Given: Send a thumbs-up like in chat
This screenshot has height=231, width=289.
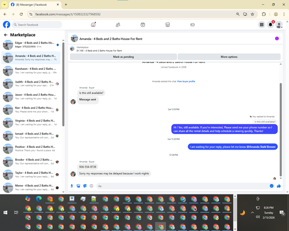Looking at the screenshot, I should (279, 186).
